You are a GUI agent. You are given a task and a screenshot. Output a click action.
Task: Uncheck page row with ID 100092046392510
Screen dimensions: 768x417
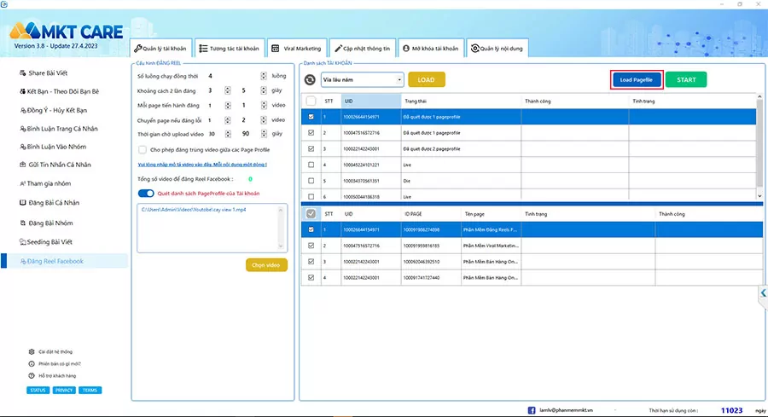[311, 261]
